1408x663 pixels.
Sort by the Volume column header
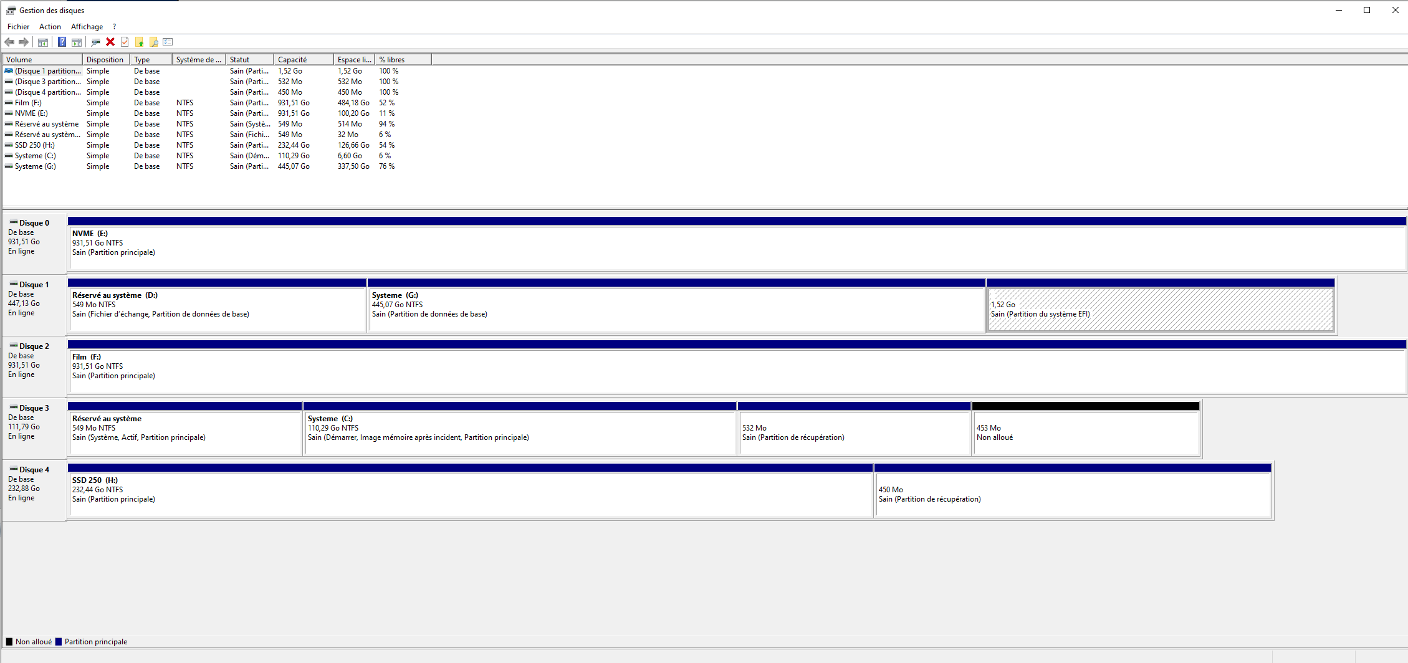point(42,60)
